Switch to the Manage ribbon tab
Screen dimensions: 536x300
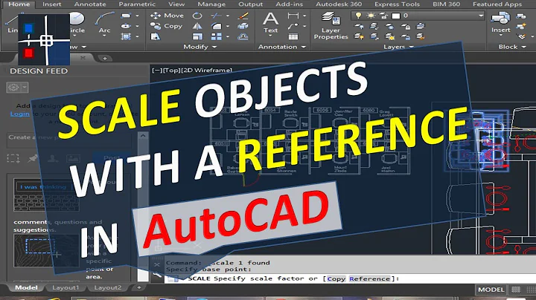211,4
